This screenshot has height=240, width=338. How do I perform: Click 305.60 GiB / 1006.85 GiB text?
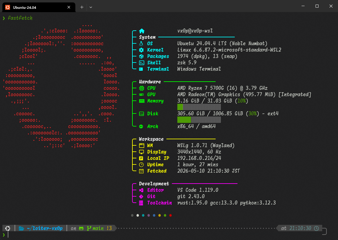click(210, 113)
